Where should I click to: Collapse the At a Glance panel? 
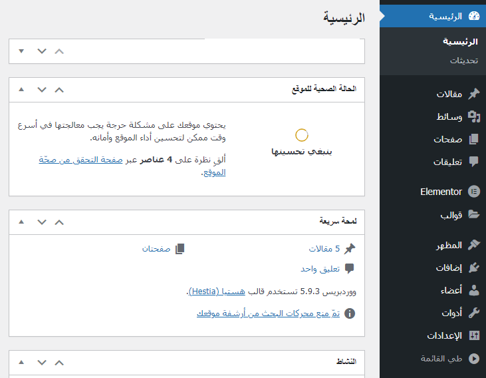click(x=21, y=222)
